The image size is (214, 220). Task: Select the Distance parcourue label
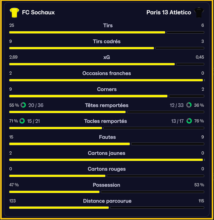tap(107, 201)
